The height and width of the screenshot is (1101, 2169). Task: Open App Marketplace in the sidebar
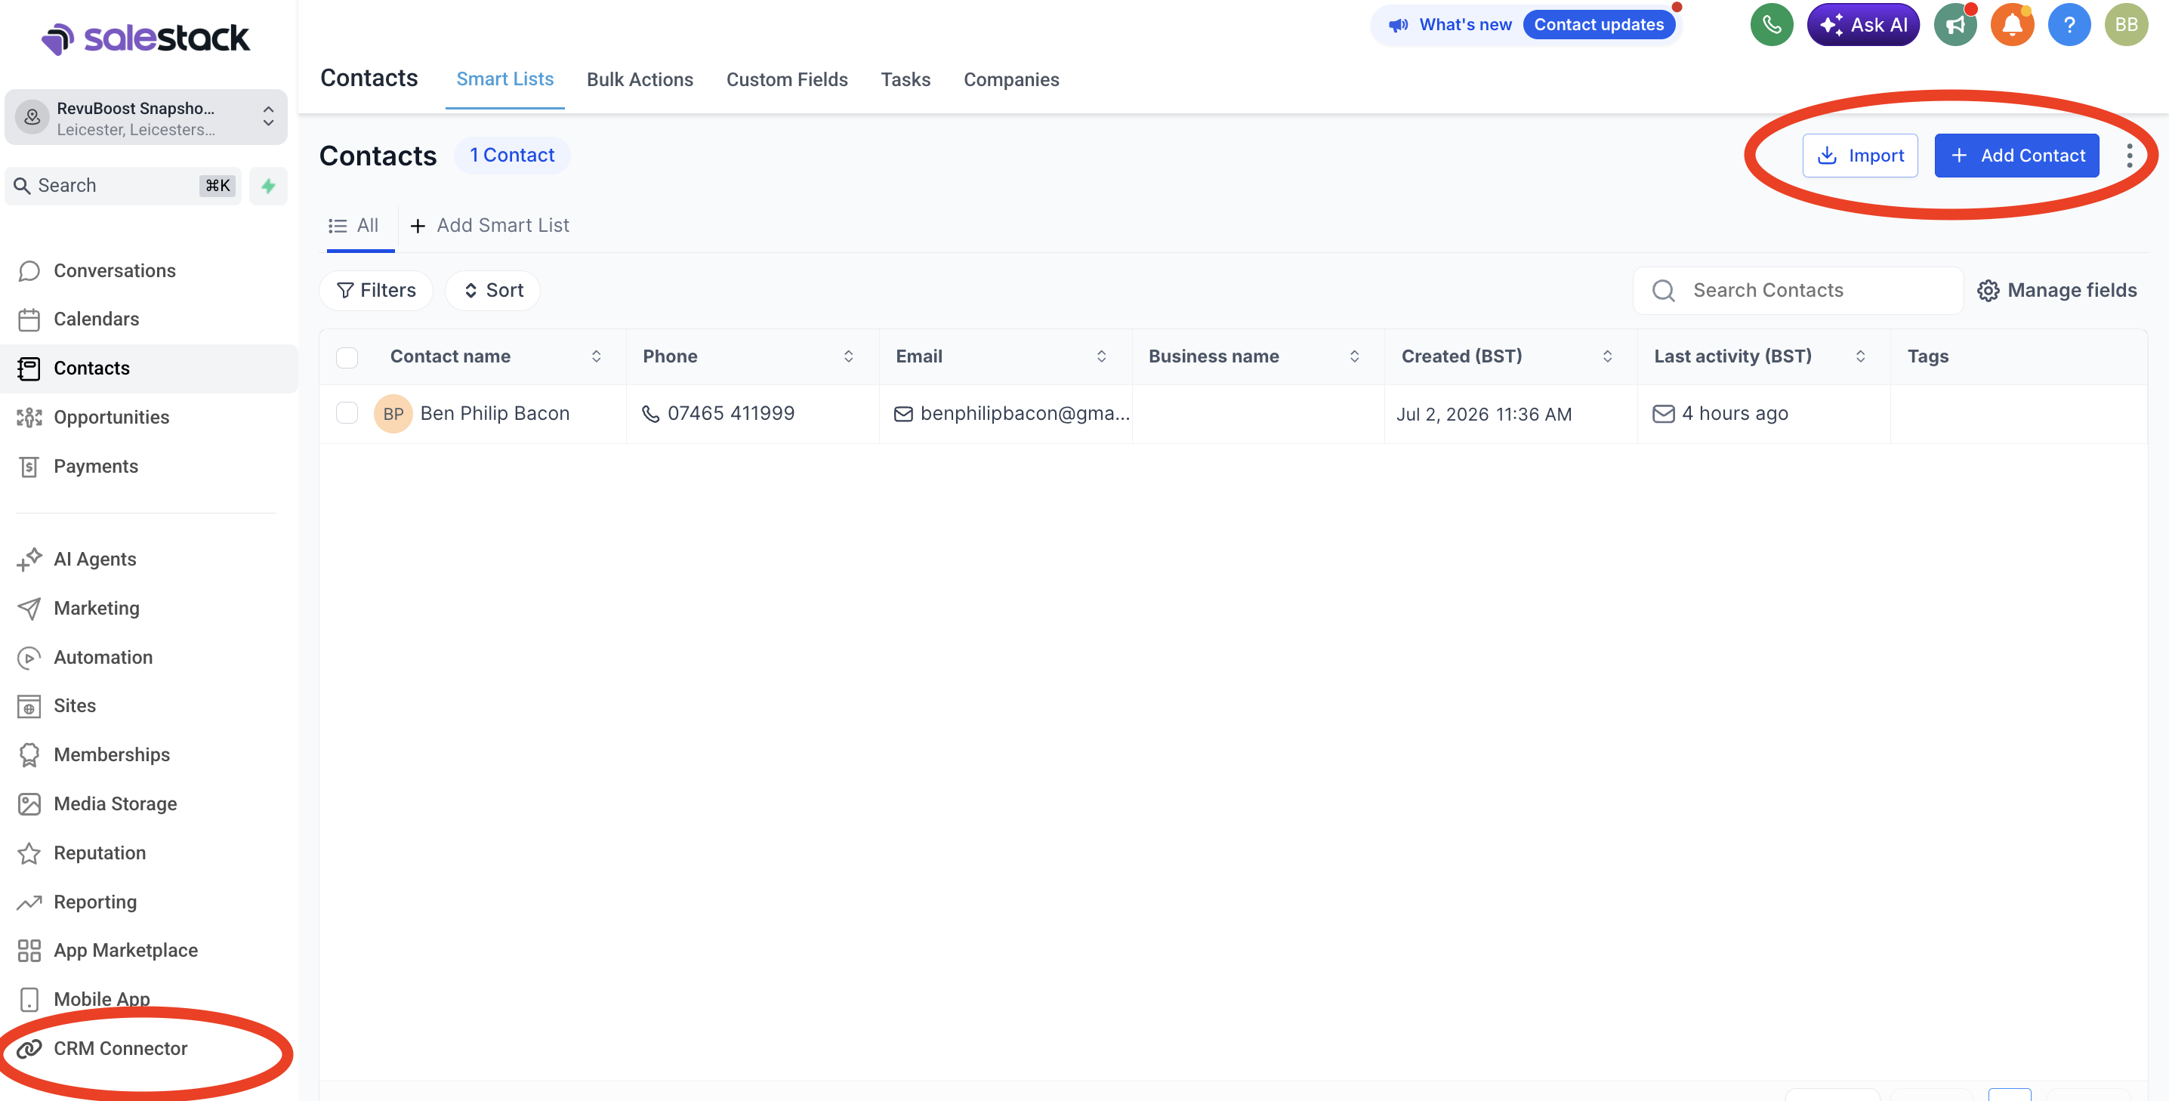(x=125, y=951)
